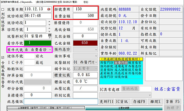Click 更新F11 button
Image resolution: width=184 pixels, height=111 pixels.
[x=106, y=102]
